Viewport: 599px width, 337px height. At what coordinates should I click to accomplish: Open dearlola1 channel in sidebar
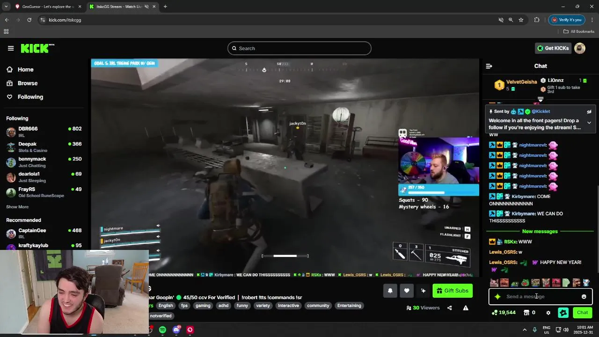coord(44,177)
